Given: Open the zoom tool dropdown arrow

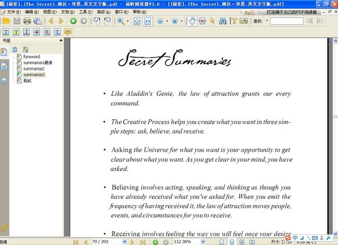Looking at the screenshot, I should [128, 21].
